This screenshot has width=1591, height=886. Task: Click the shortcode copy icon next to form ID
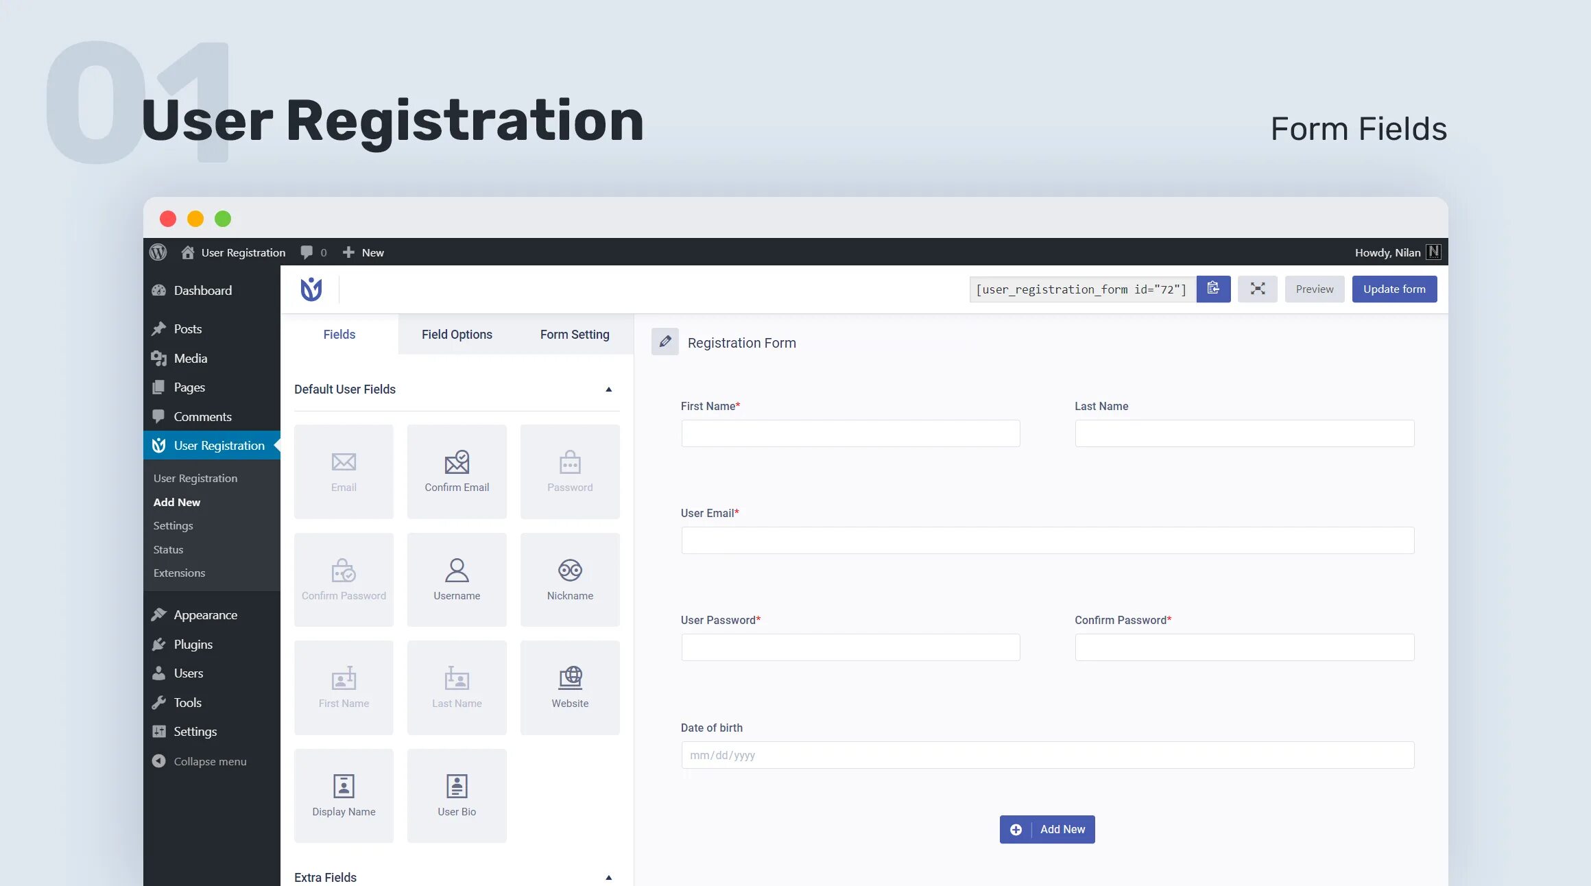point(1212,288)
